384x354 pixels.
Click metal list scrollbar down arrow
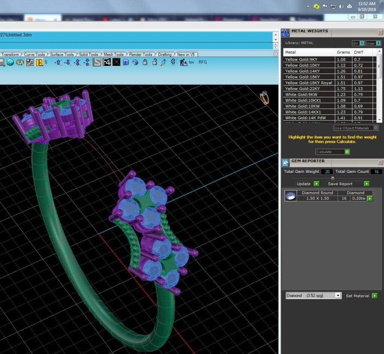tap(379, 120)
